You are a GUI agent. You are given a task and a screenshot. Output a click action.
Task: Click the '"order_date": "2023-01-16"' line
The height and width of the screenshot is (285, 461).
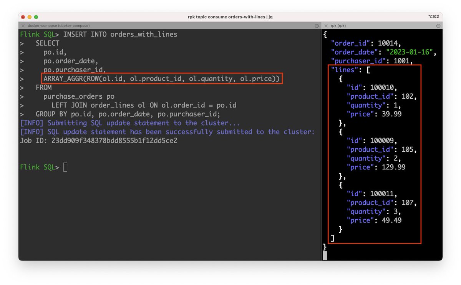(x=384, y=52)
